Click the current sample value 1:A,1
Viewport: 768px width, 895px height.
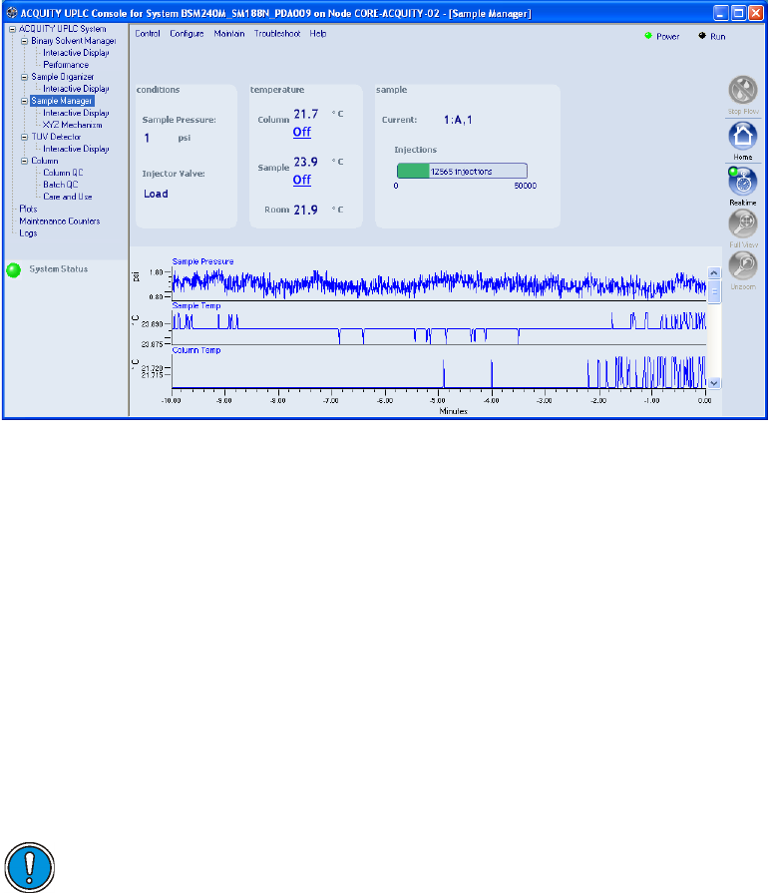pos(458,120)
